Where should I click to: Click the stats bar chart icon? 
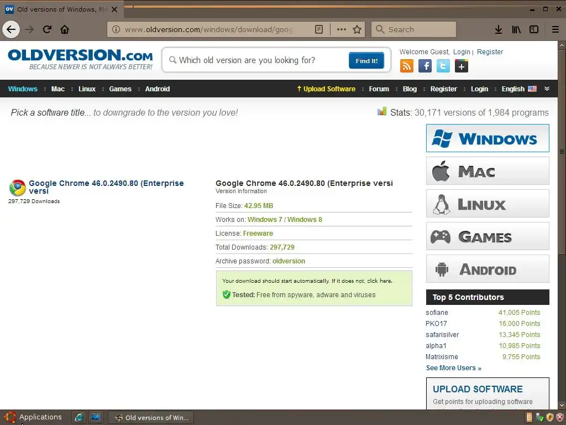coord(382,111)
